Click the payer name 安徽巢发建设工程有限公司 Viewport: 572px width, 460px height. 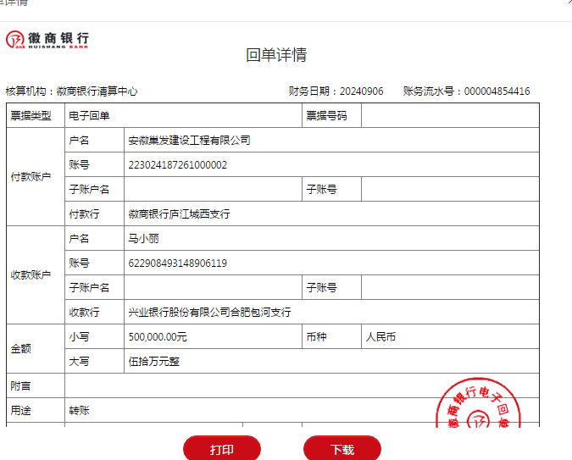189,141
